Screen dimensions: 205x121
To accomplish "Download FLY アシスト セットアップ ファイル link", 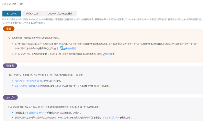I will click(x=28, y=81).
